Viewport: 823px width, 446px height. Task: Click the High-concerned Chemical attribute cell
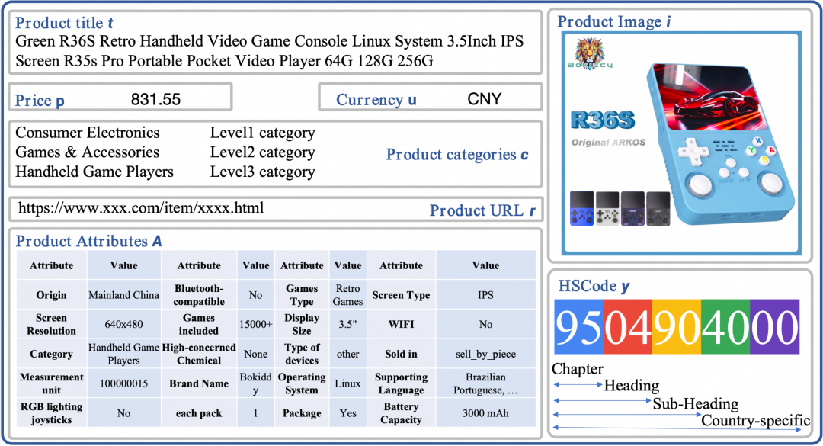[x=199, y=354]
